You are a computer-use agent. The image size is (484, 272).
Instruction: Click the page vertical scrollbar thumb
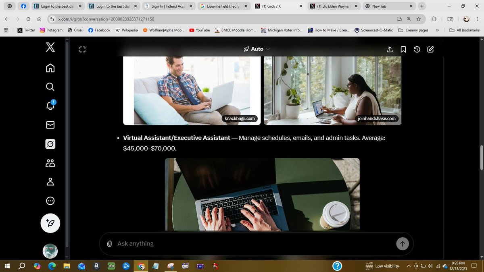pos(481,157)
